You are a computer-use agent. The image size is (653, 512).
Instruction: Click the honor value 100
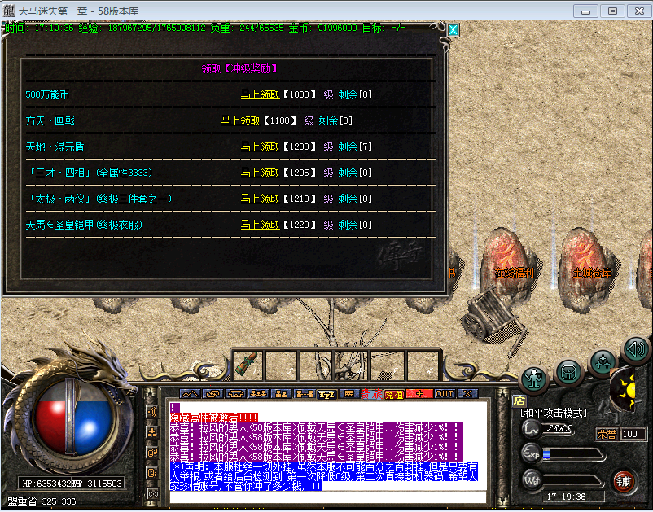(x=629, y=434)
